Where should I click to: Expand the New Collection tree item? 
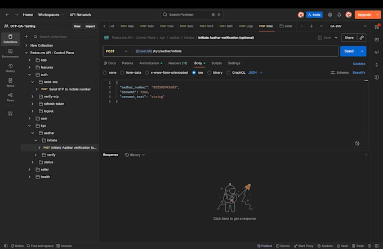click(26, 46)
